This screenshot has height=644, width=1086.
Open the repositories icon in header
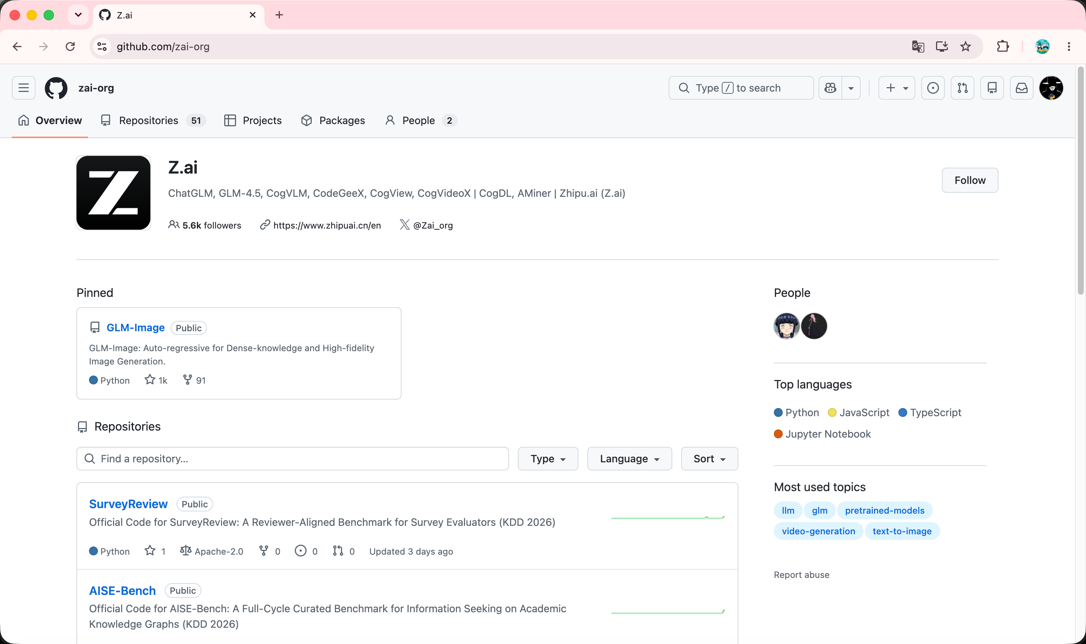992,88
